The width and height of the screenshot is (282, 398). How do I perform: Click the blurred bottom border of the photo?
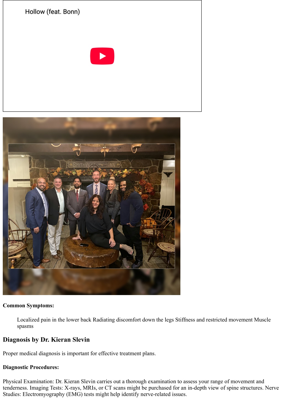pyautogui.click(x=91, y=282)
